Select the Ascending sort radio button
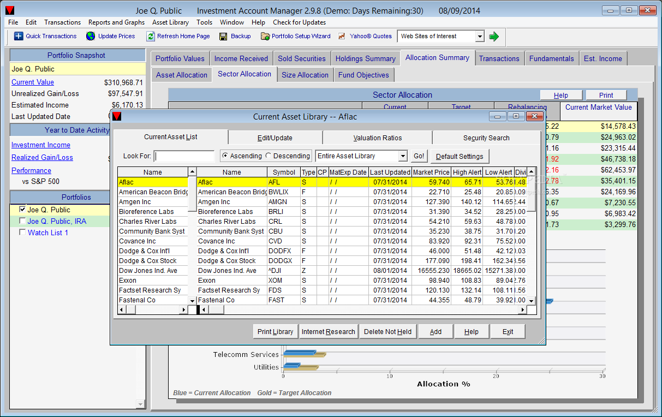Screen dimensions: 662x417 [x=225, y=156]
